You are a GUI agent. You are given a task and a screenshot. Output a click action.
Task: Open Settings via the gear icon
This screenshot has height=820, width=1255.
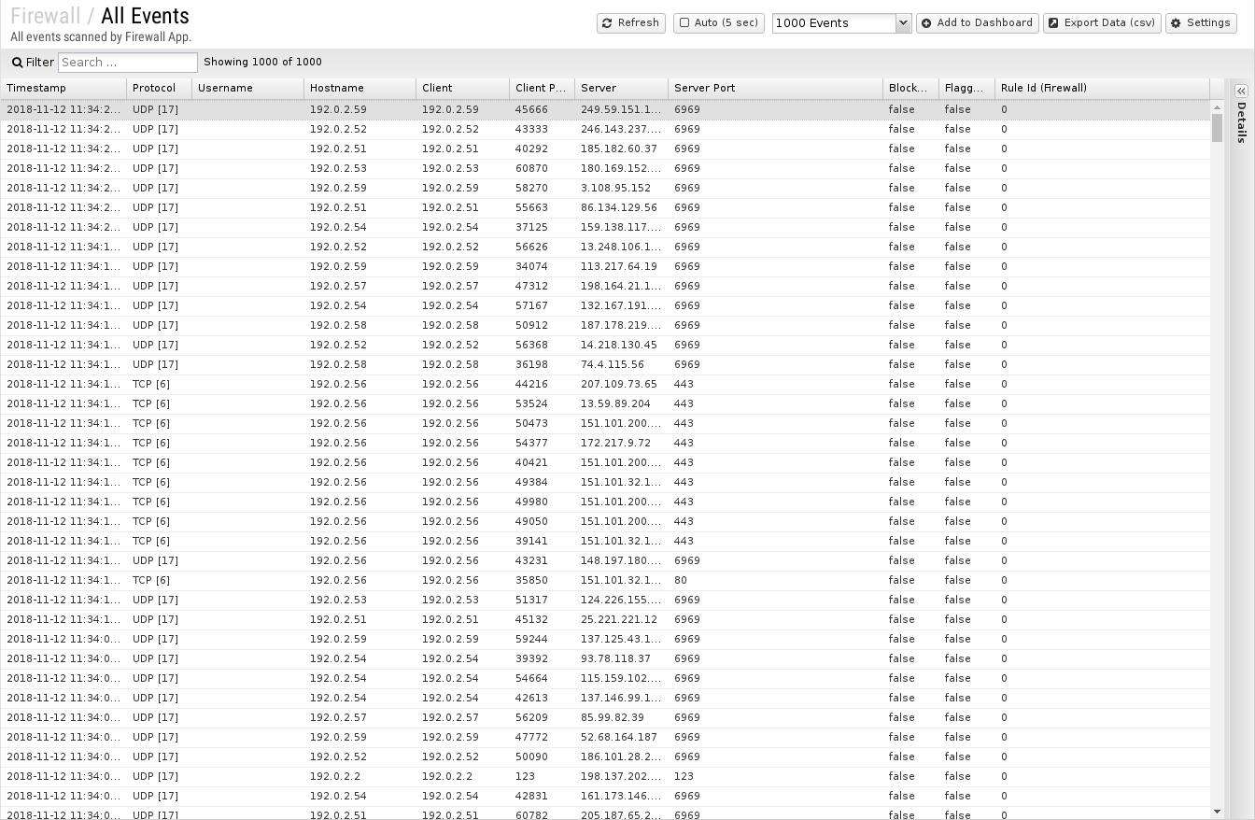1176,23
